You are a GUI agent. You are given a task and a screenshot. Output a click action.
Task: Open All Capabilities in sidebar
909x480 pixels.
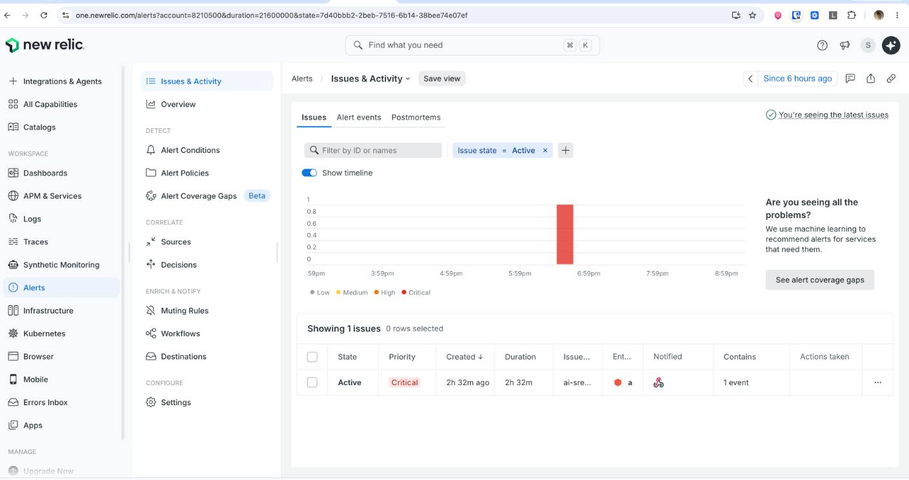pos(62,105)
